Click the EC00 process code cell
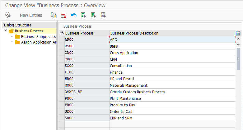The width and height of the screenshot is (243, 130). (x=87, y=66)
